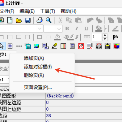Open the 文件(F) menu
The height and width of the screenshot is (122, 122).
[7, 11]
